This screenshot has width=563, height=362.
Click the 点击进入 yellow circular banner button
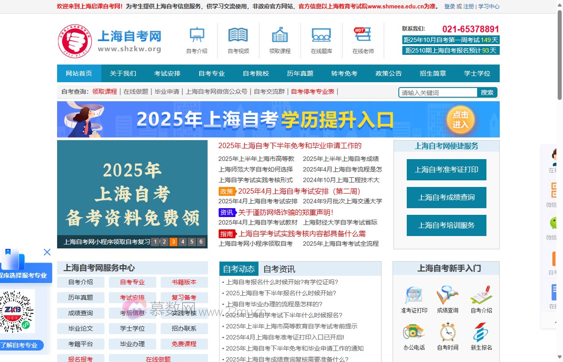click(x=460, y=119)
